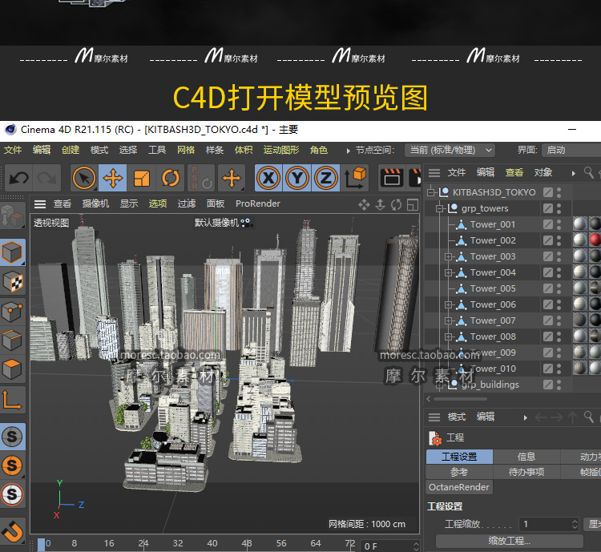Click viewport orbit rotate icon
This screenshot has height=552, width=601.
[396, 205]
